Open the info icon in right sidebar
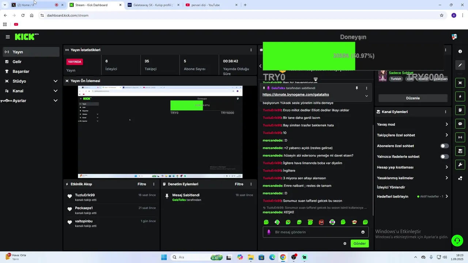The image size is (468, 263). [460, 52]
